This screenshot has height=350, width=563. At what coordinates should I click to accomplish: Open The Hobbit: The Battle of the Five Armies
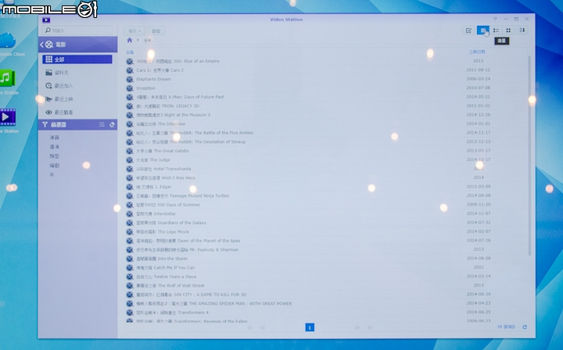195,133
